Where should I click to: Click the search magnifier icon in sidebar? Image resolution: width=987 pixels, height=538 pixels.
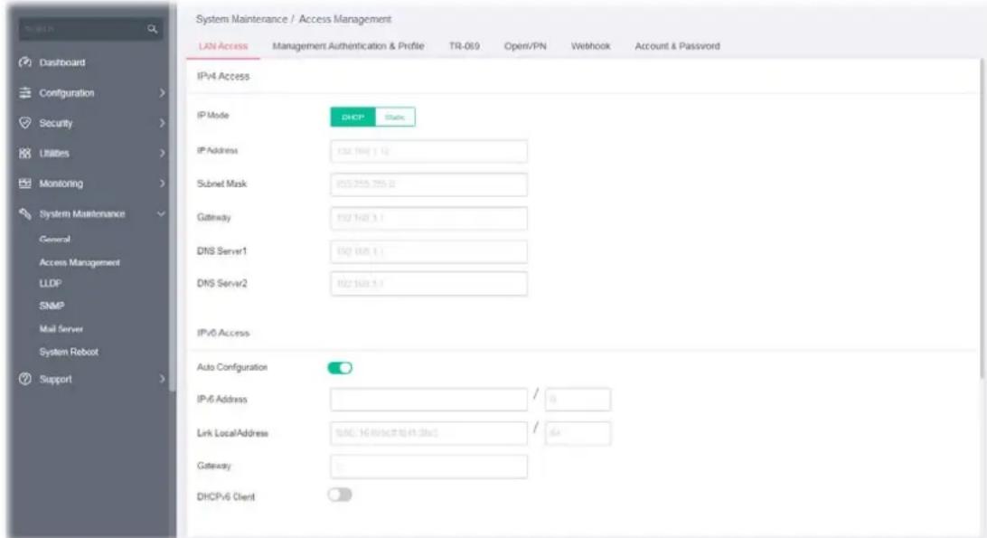click(153, 29)
